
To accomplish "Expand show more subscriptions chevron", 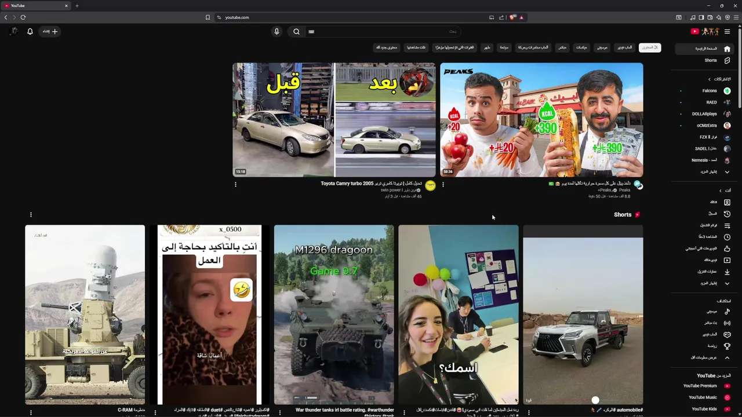I will tap(727, 171).
